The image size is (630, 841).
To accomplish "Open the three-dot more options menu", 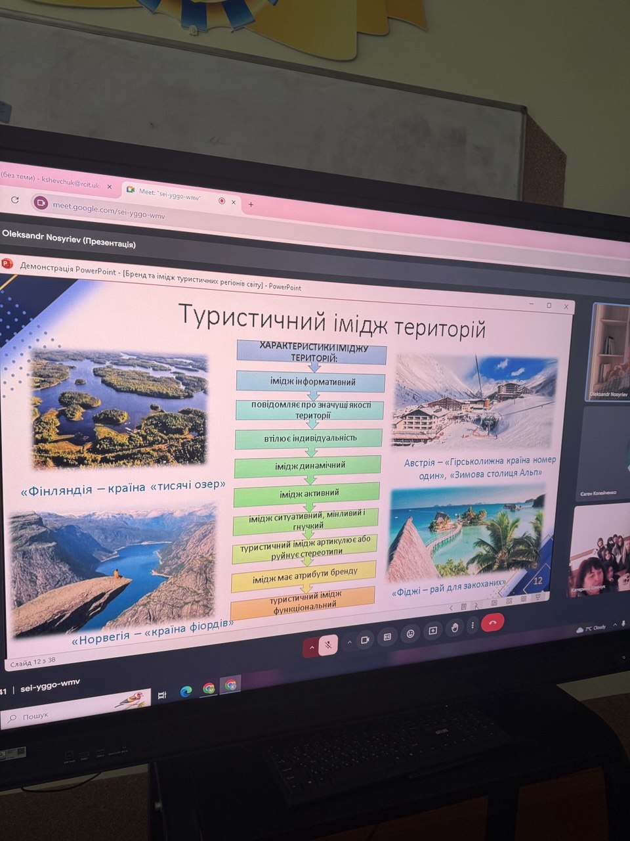I will pos(472,626).
